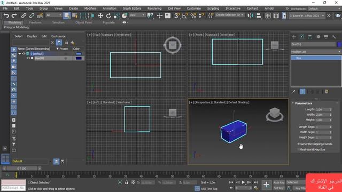Viewport: 342px width, 192px height.
Task: Click the Selection Lock toggle padlock
Action: coord(127,182)
